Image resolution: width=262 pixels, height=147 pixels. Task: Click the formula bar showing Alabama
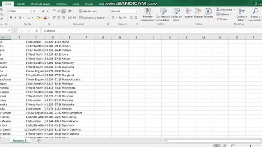(152, 31)
